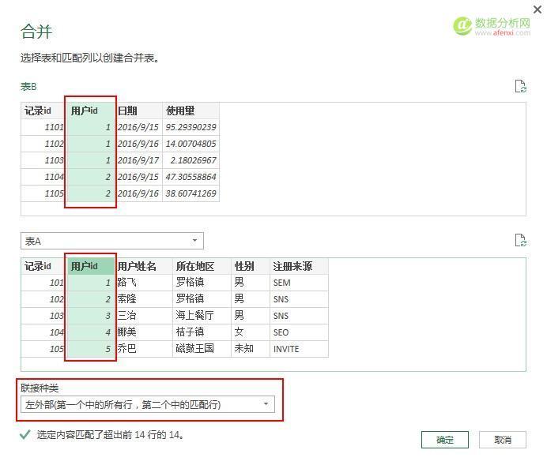Click the 取消 button

pos(503,440)
